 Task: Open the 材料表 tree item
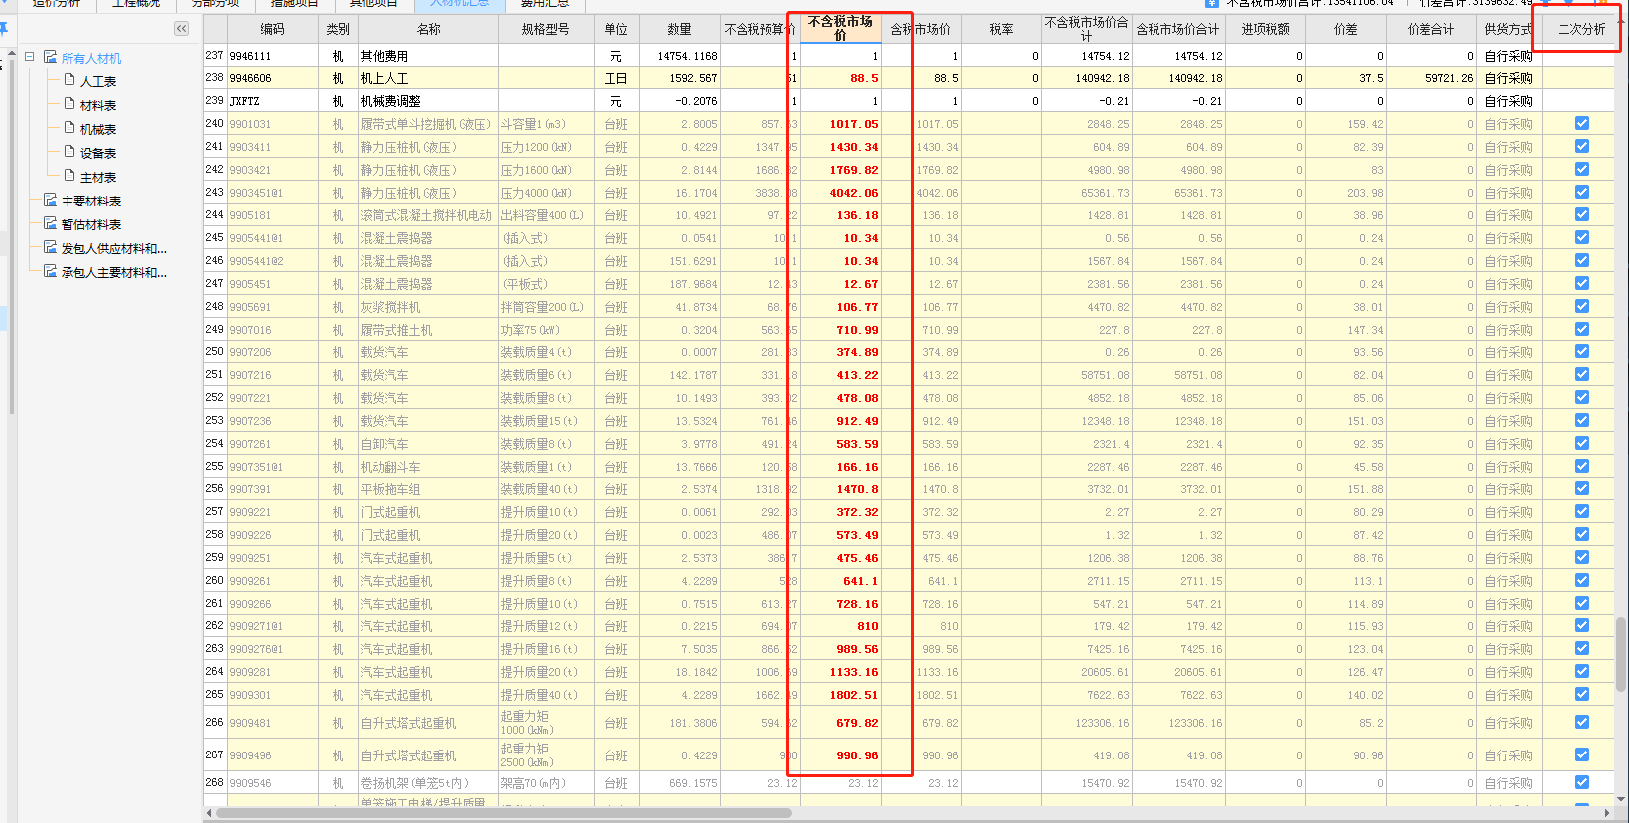[98, 105]
